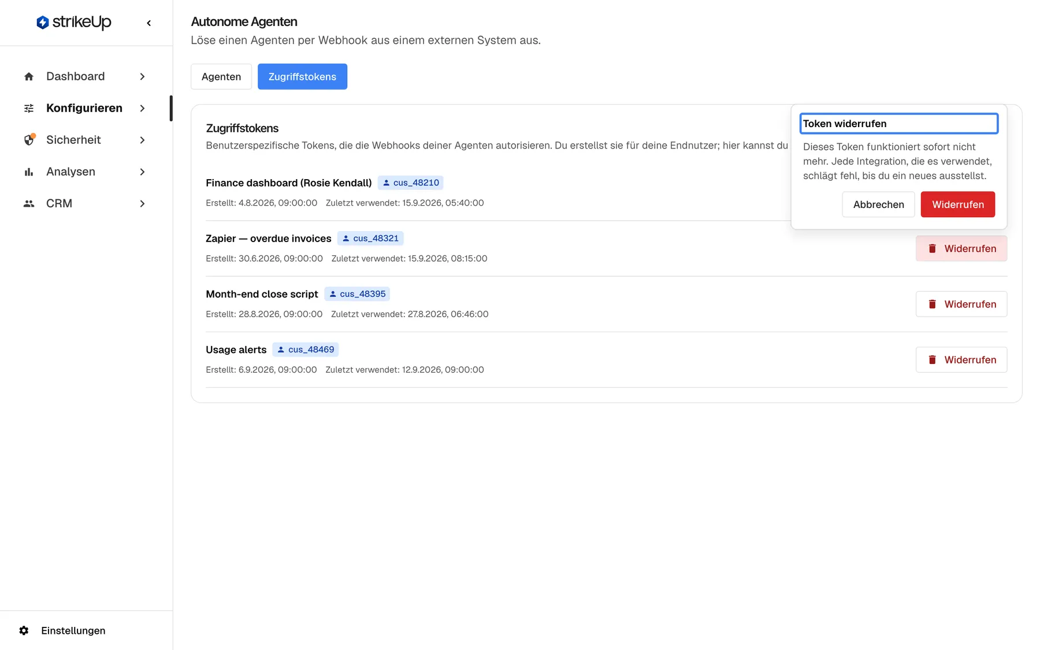Expand the CRM chevron
Screen dimensions: 1040x650
click(x=142, y=203)
